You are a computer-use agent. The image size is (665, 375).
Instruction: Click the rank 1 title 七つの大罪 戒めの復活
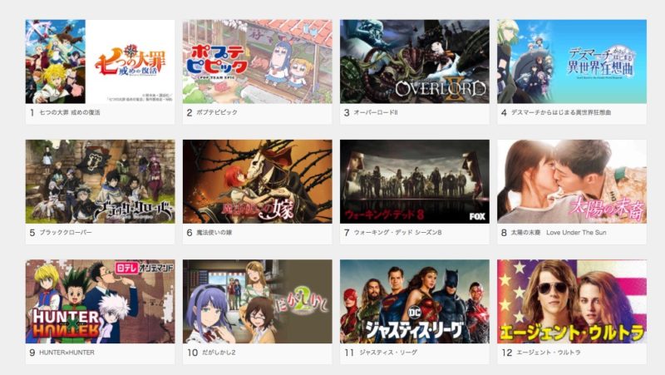pyautogui.click(x=70, y=112)
